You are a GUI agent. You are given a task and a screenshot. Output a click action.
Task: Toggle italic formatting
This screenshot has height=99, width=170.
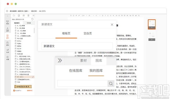click(x=105, y=16)
